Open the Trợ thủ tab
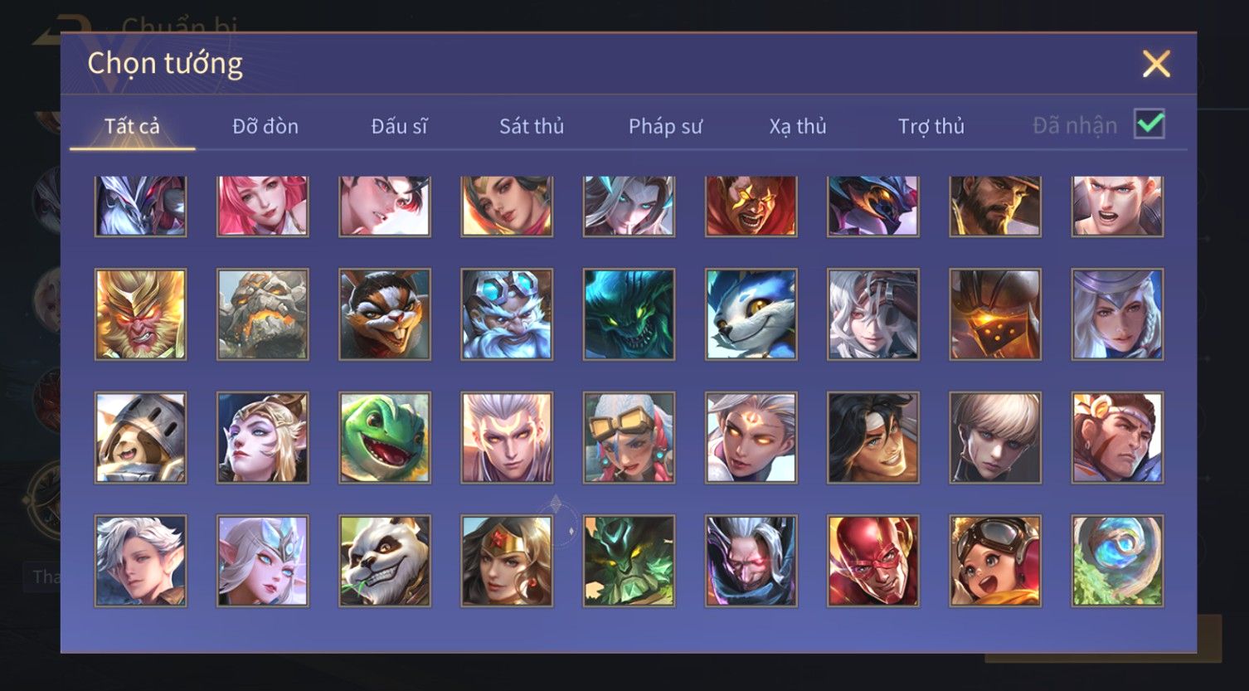This screenshot has width=1249, height=691. (x=931, y=126)
